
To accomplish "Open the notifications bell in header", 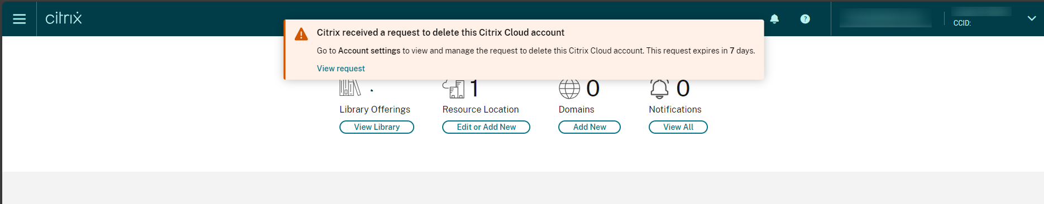I will click(774, 19).
